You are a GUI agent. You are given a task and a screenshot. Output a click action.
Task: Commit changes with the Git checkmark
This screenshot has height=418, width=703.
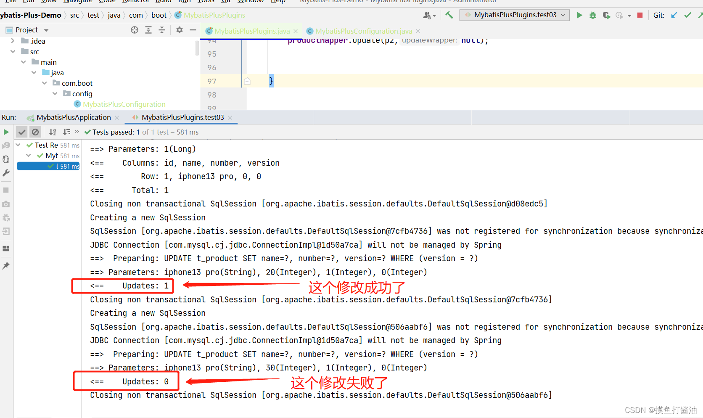coord(688,15)
